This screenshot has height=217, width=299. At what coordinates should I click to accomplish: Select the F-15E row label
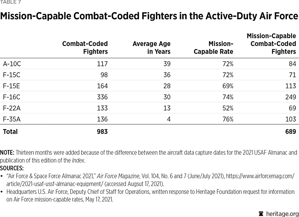tap(11, 86)
